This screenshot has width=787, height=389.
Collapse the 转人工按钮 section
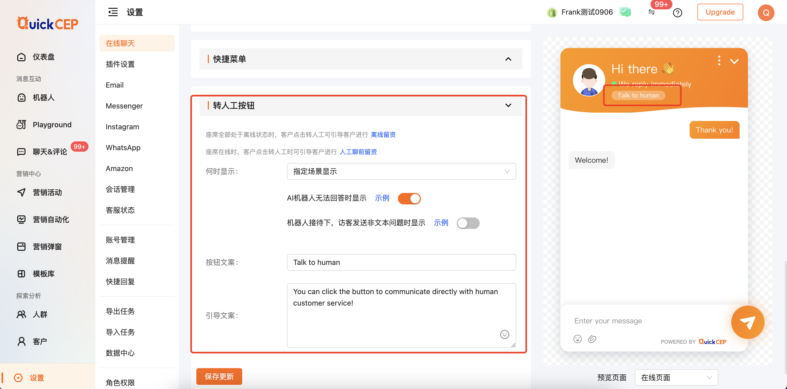pos(508,106)
